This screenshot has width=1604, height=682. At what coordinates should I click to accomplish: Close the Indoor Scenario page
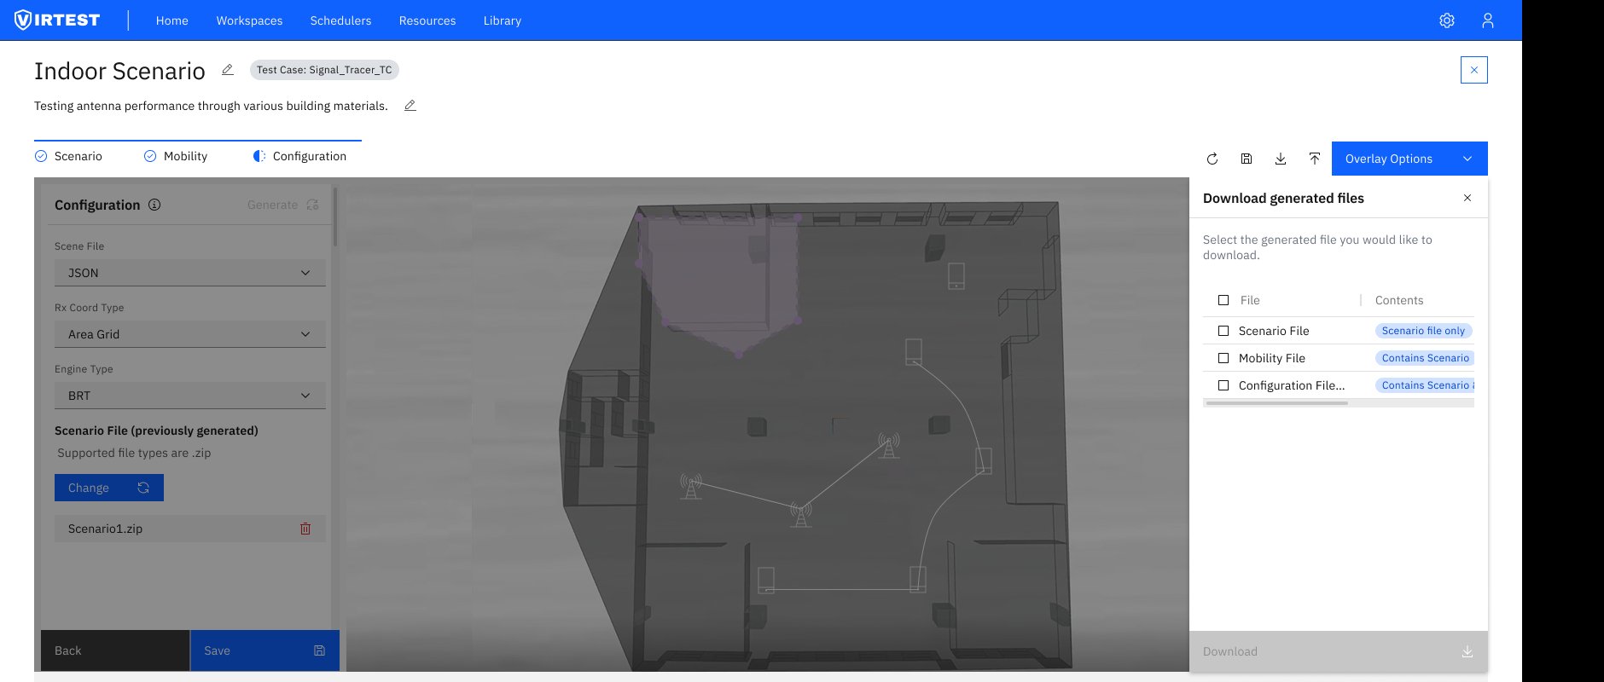coord(1474,70)
